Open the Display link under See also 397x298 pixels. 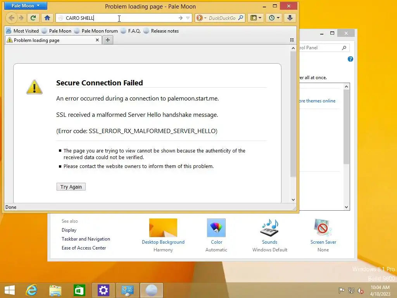[x=69, y=230]
